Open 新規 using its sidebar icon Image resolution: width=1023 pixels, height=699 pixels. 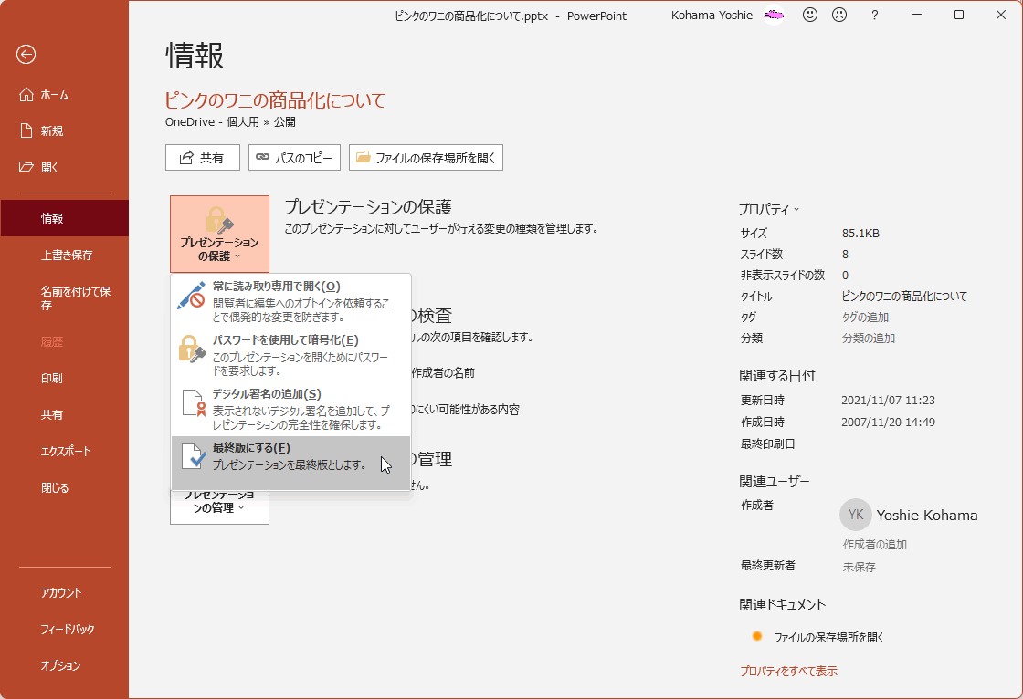[x=26, y=130]
